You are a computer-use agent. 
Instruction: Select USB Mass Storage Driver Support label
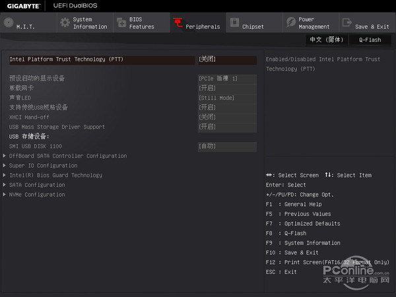[57, 127]
